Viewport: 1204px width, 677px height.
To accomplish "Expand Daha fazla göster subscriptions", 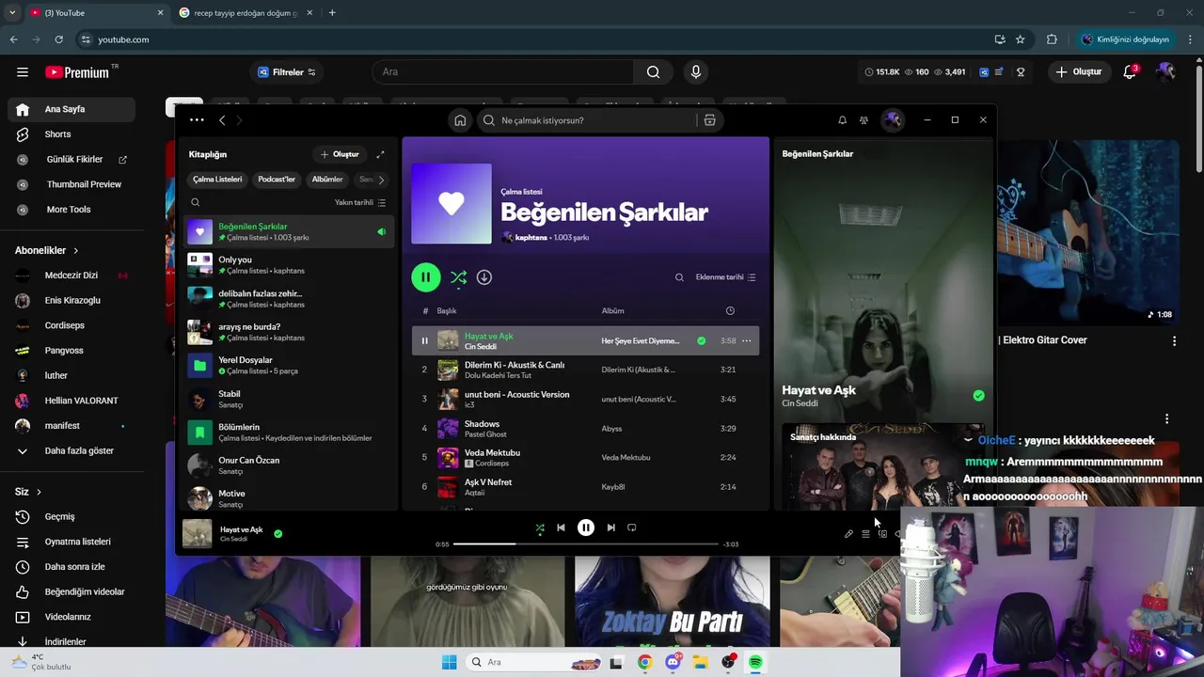I will 71,450.
